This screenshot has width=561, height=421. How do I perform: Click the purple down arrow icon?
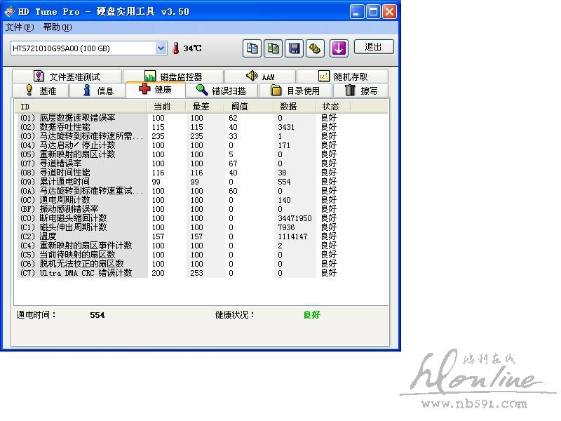(339, 48)
